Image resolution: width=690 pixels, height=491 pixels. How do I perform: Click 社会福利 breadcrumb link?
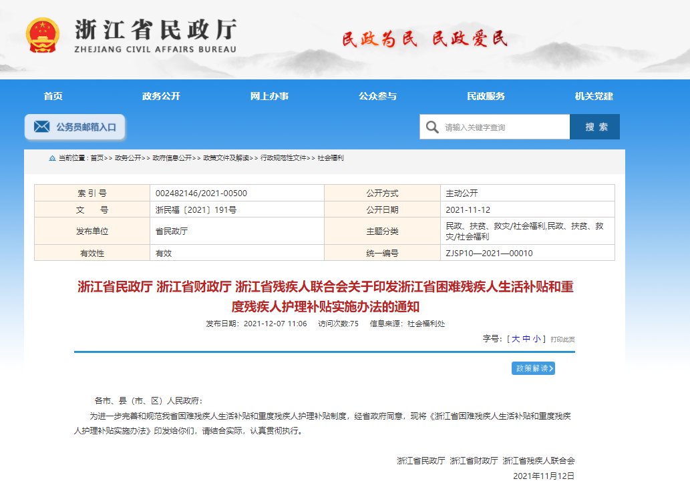coord(331,159)
